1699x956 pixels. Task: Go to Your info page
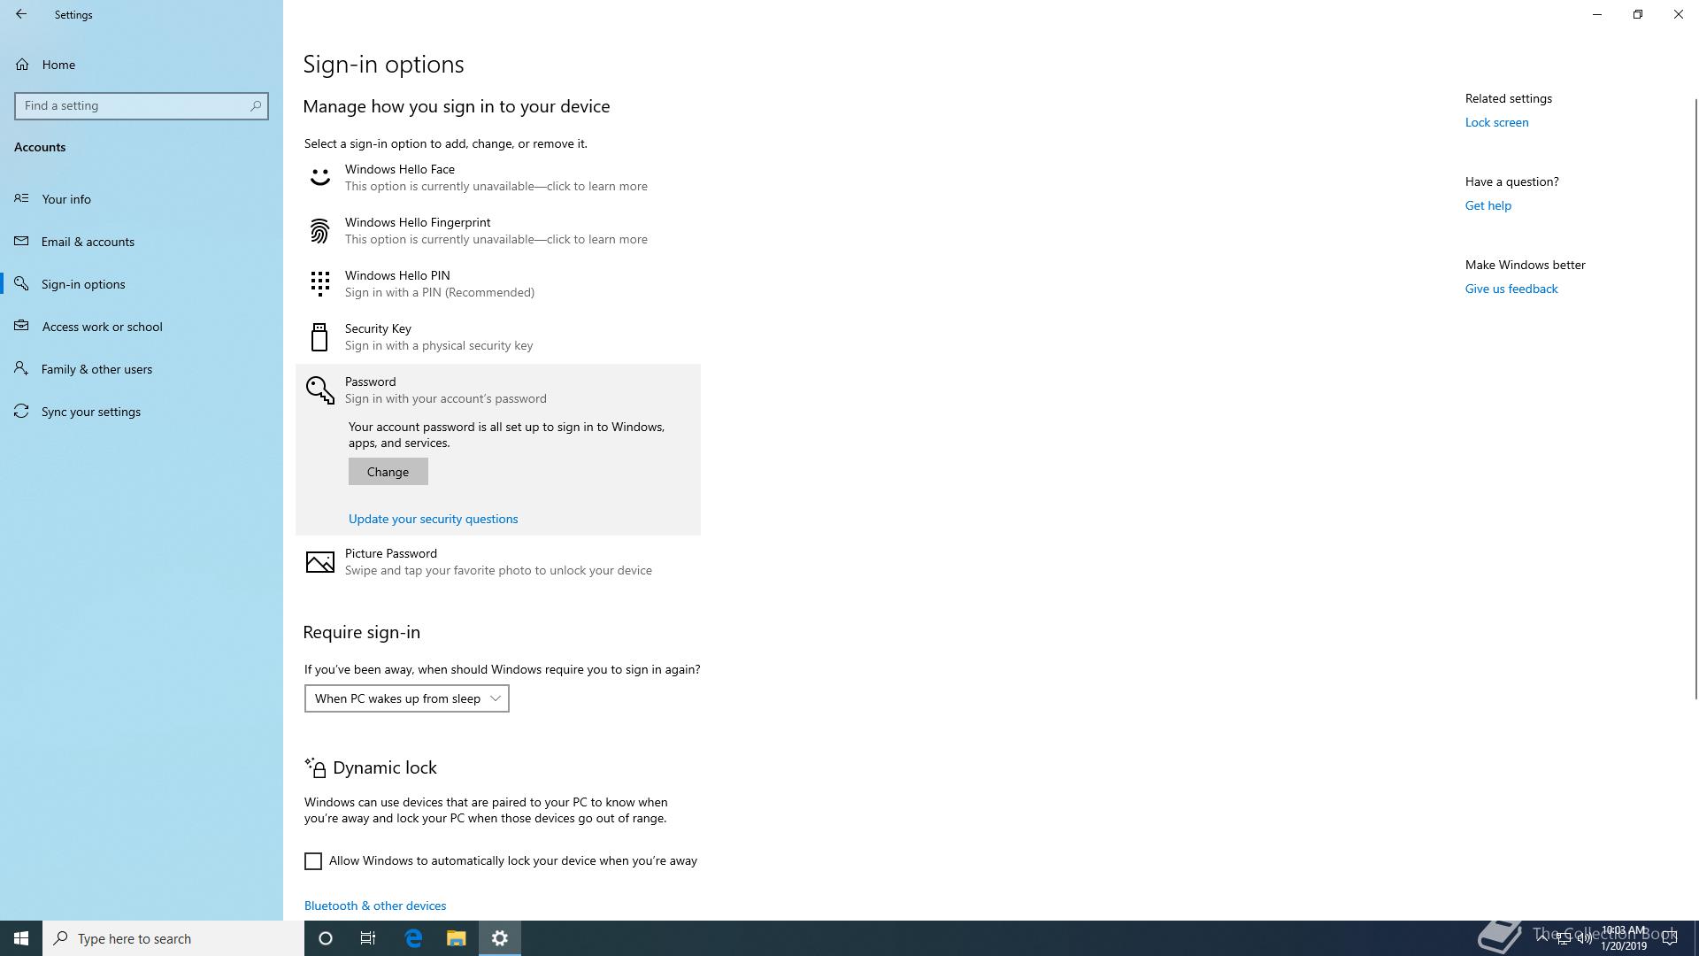tap(142, 198)
